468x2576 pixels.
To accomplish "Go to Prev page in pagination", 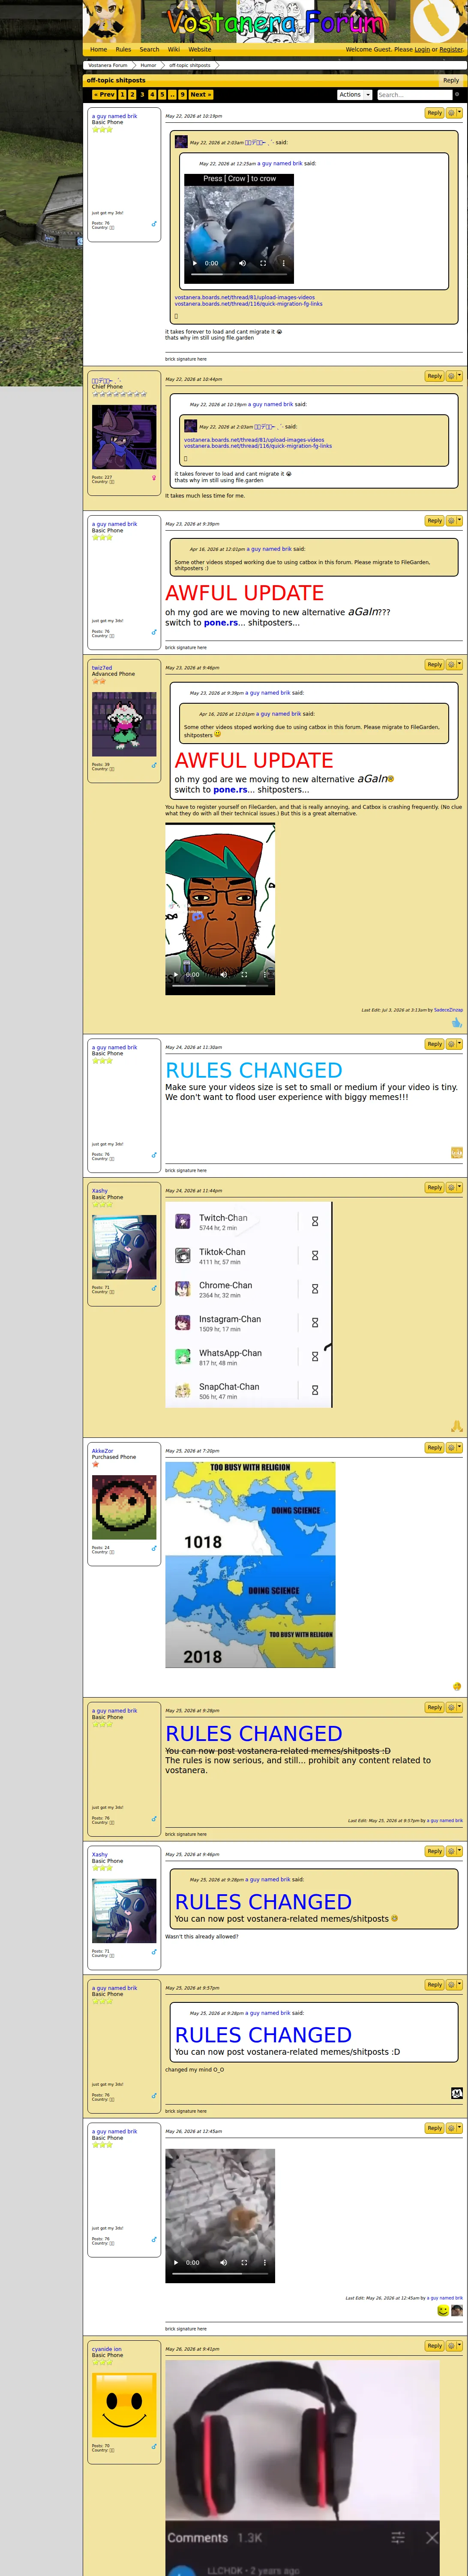I will pos(105,95).
